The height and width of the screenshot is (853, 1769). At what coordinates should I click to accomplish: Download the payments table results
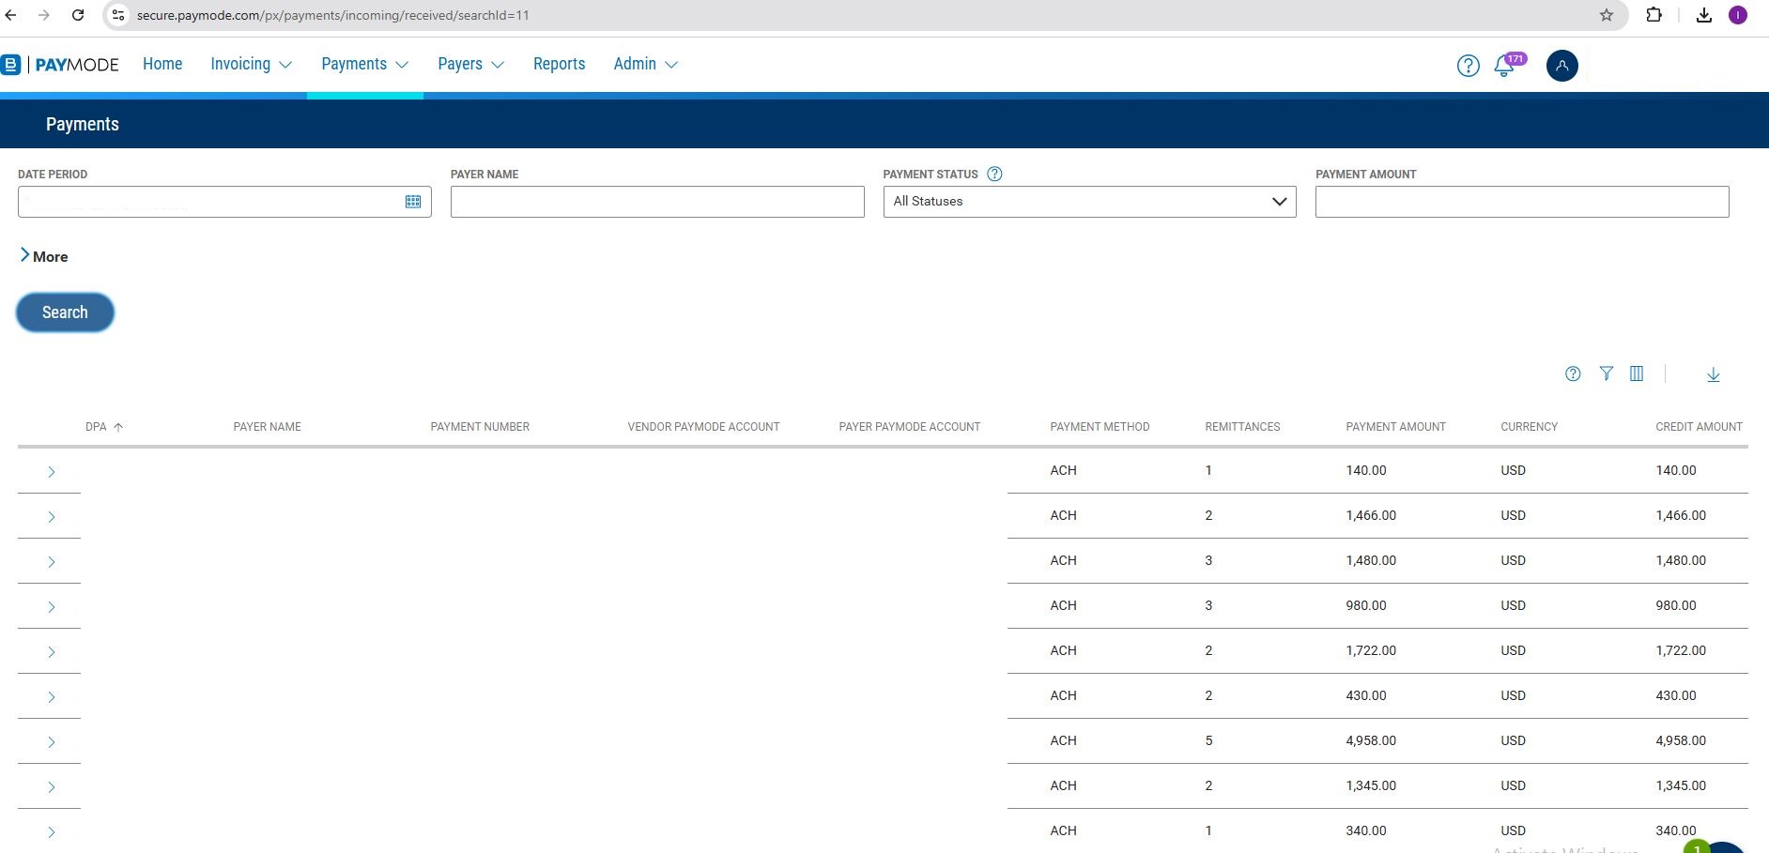click(1713, 374)
